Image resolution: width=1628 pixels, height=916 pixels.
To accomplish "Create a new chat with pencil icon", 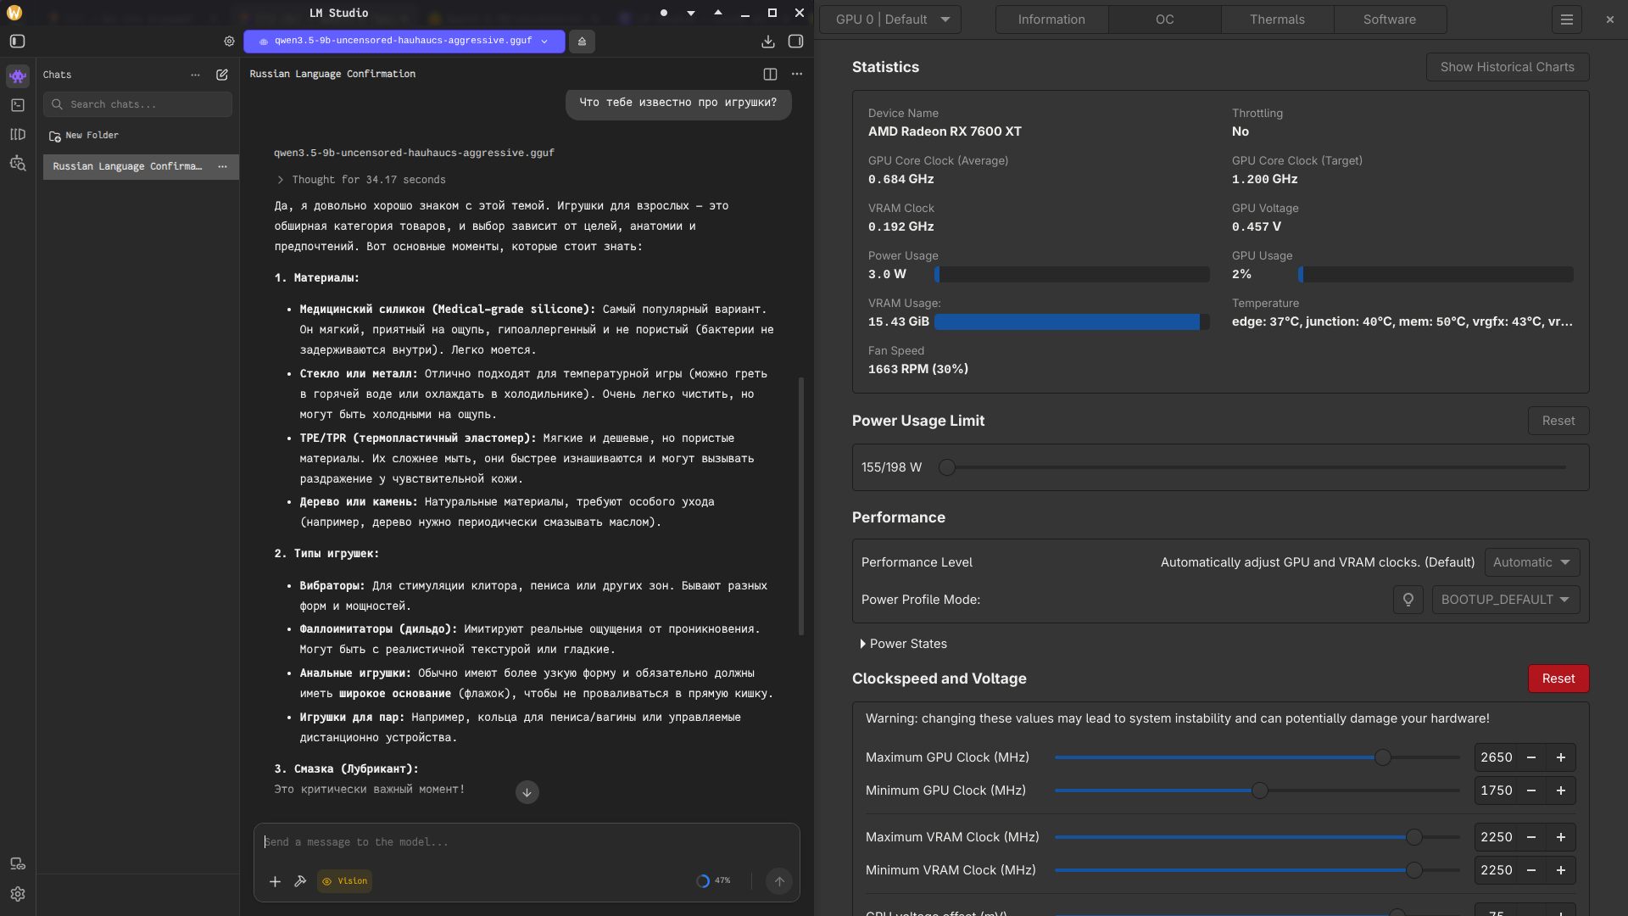I will click(x=222, y=75).
